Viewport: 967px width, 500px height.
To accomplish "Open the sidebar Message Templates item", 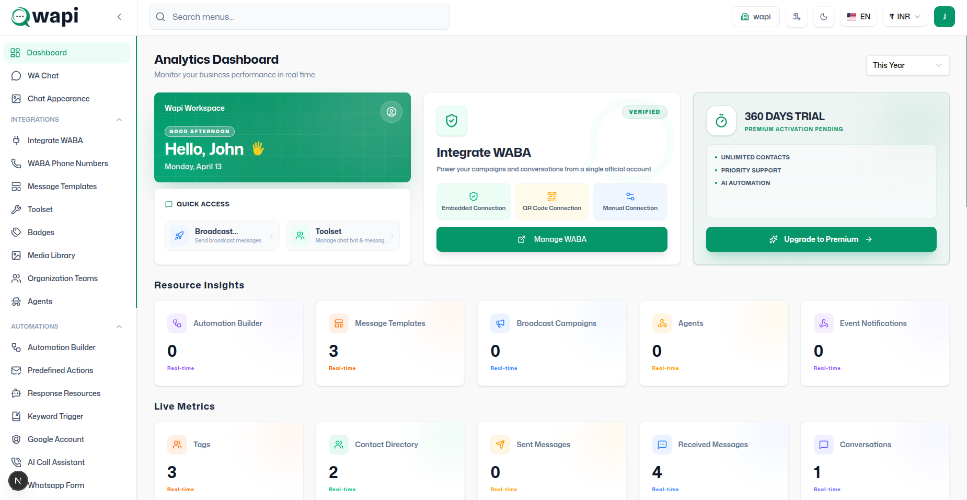I will [x=67, y=187].
